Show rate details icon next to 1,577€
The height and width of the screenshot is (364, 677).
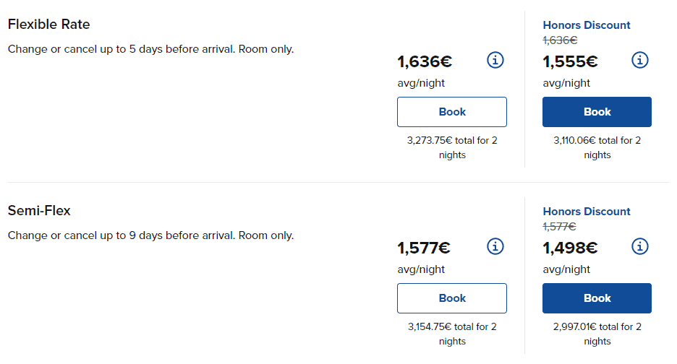(x=495, y=246)
